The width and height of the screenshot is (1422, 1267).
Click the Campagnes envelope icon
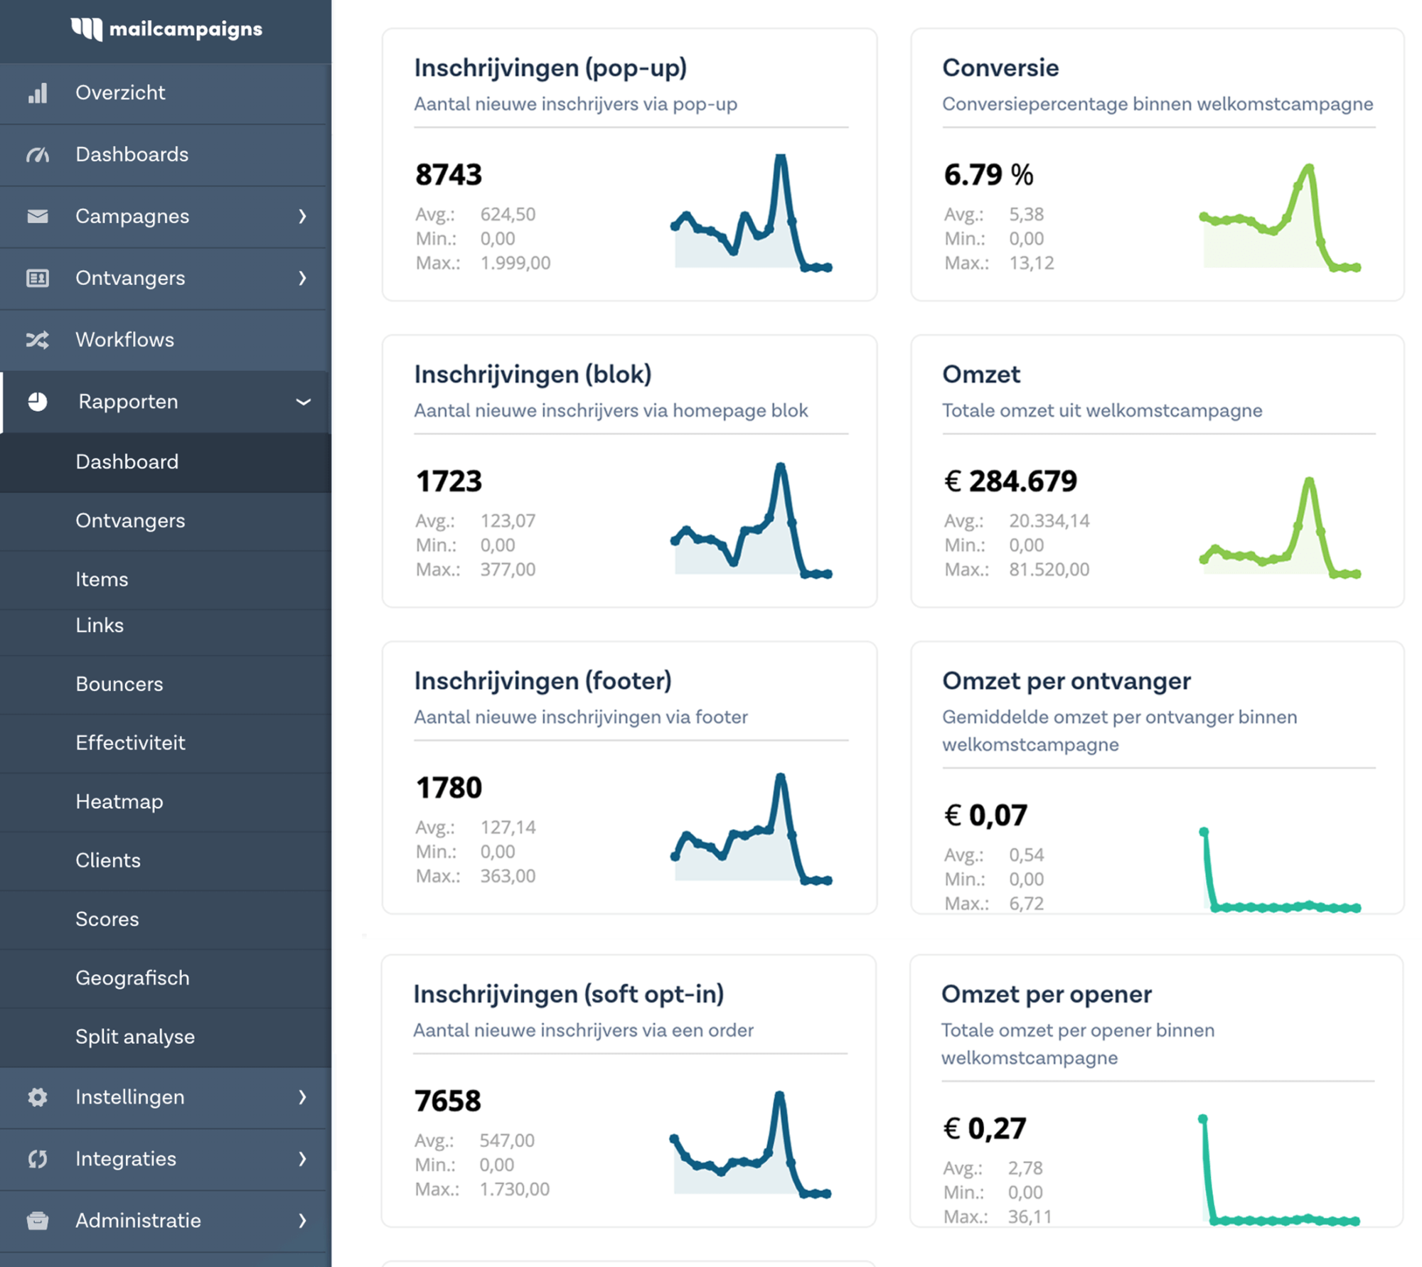tap(38, 216)
